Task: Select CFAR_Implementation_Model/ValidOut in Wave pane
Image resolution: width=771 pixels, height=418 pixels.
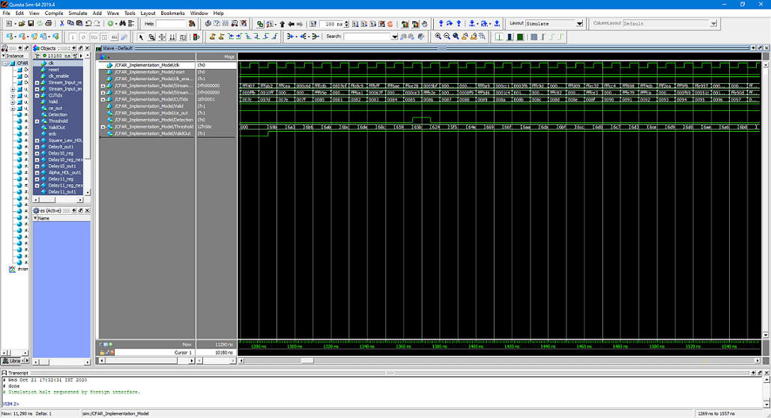Action: [x=152, y=133]
